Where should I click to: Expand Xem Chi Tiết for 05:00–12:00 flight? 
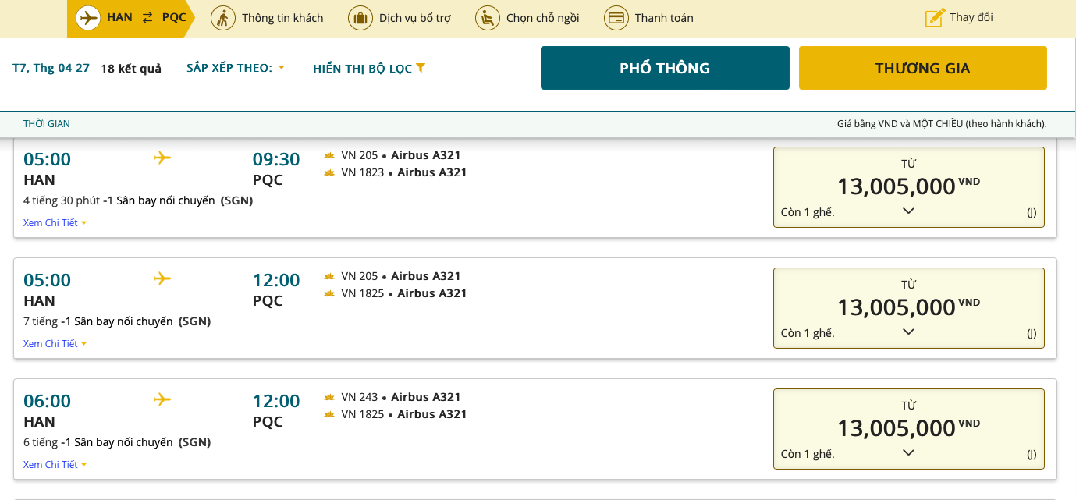click(x=55, y=344)
